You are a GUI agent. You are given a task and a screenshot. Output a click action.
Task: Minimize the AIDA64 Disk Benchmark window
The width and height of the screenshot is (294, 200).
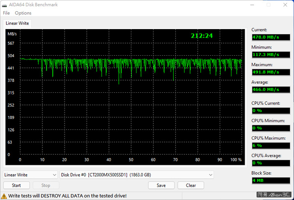coord(252,5)
